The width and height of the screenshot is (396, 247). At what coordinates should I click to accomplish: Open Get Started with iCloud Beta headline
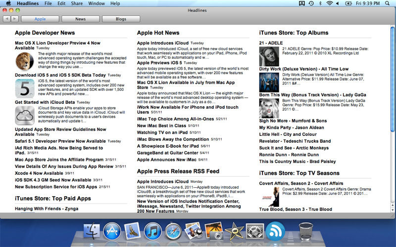click(45, 102)
